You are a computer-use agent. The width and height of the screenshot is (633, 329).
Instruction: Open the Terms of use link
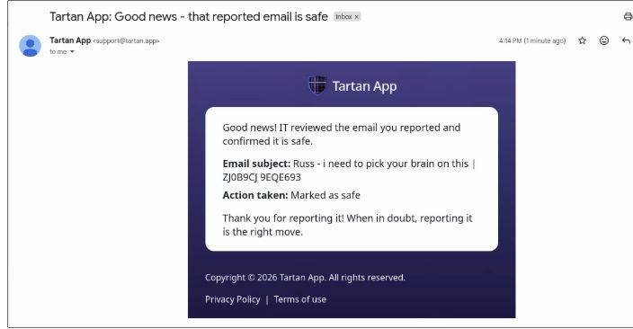[x=300, y=299]
